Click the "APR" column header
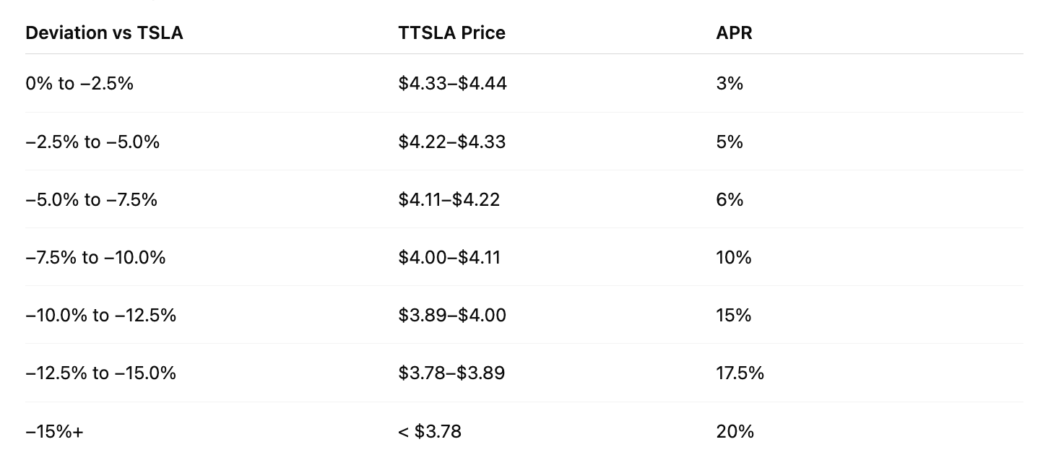This screenshot has width=1043, height=468. (734, 32)
